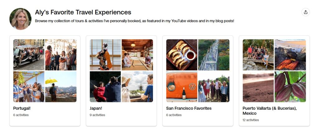
Task: Open the Portugal! collection title
Action: pyautogui.click(x=22, y=109)
